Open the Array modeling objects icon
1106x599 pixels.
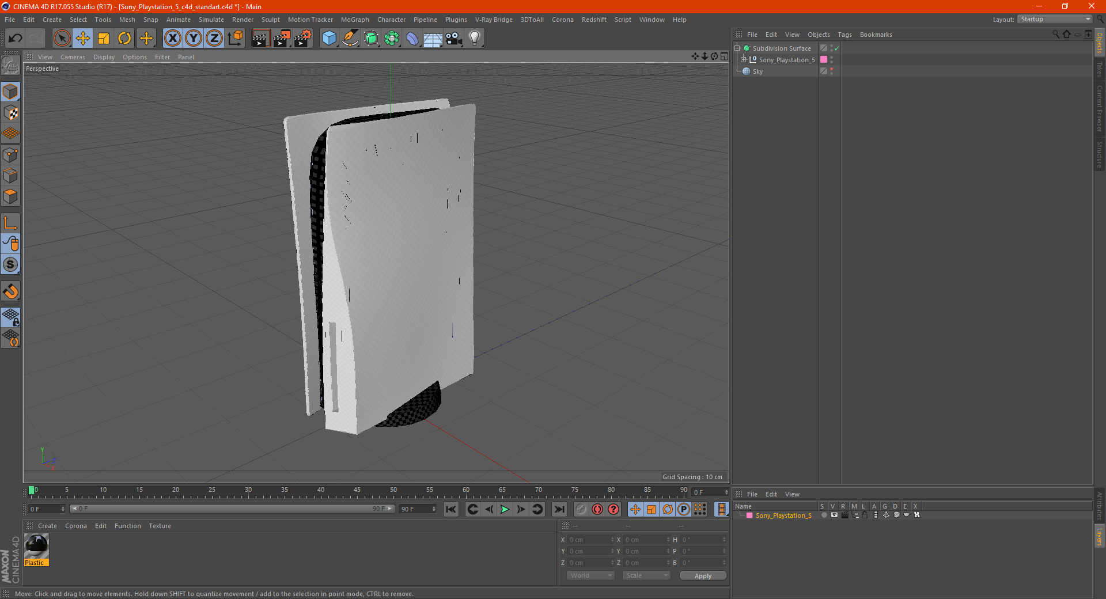tap(392, 39)
